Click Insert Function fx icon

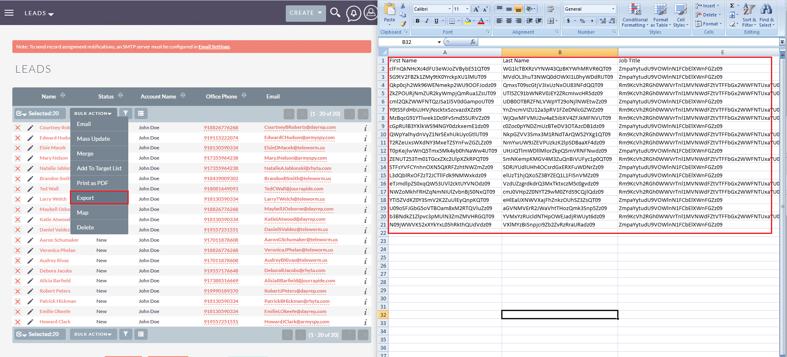(473, 42)
